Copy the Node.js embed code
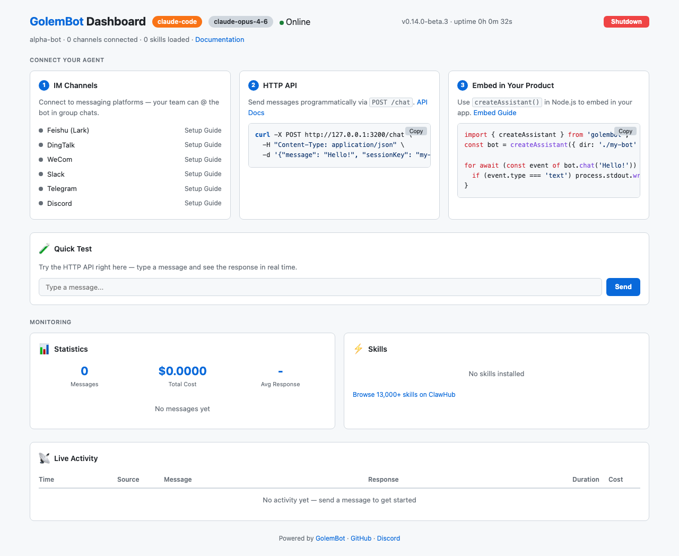The image size is (679, 556). [x=625, y=131]
